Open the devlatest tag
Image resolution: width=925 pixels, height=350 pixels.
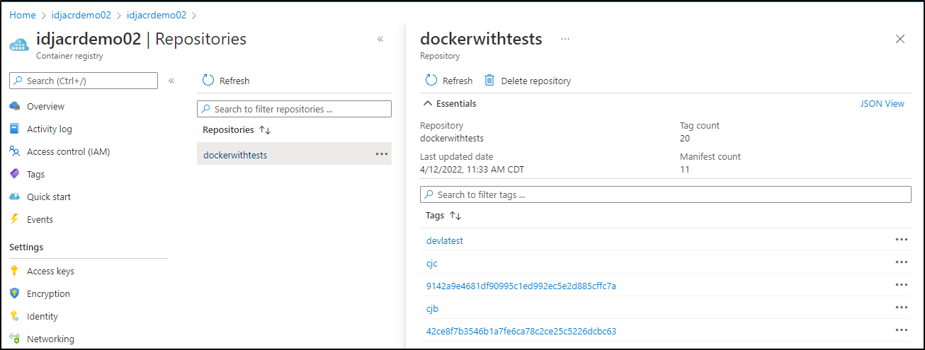click(445, 240)
